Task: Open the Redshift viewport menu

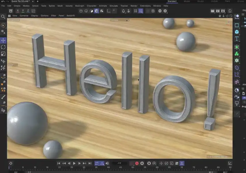Action: (71, 16)
